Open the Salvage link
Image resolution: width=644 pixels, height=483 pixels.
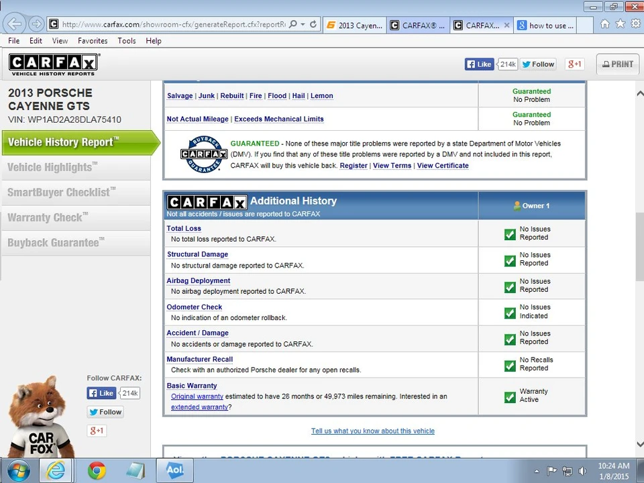(x=180, y=96)
